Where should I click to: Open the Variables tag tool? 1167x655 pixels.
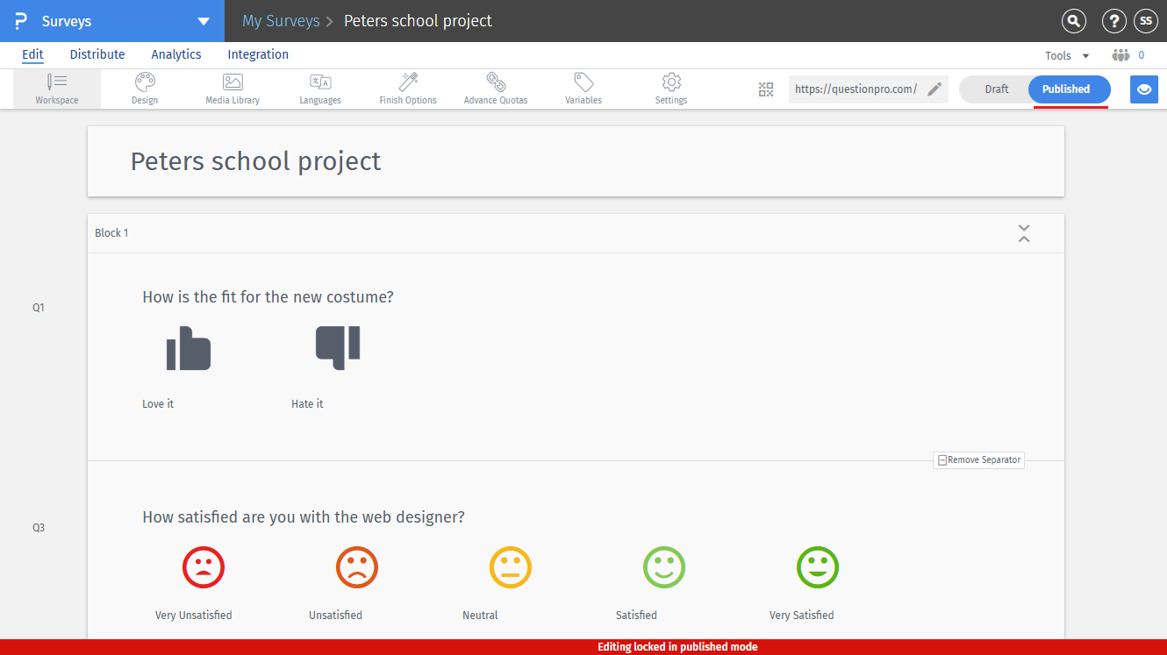click(x=583, y=89)
